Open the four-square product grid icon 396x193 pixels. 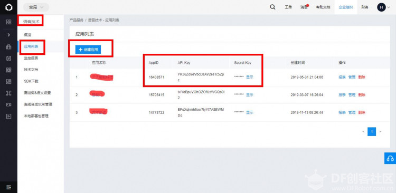point(8,22)
